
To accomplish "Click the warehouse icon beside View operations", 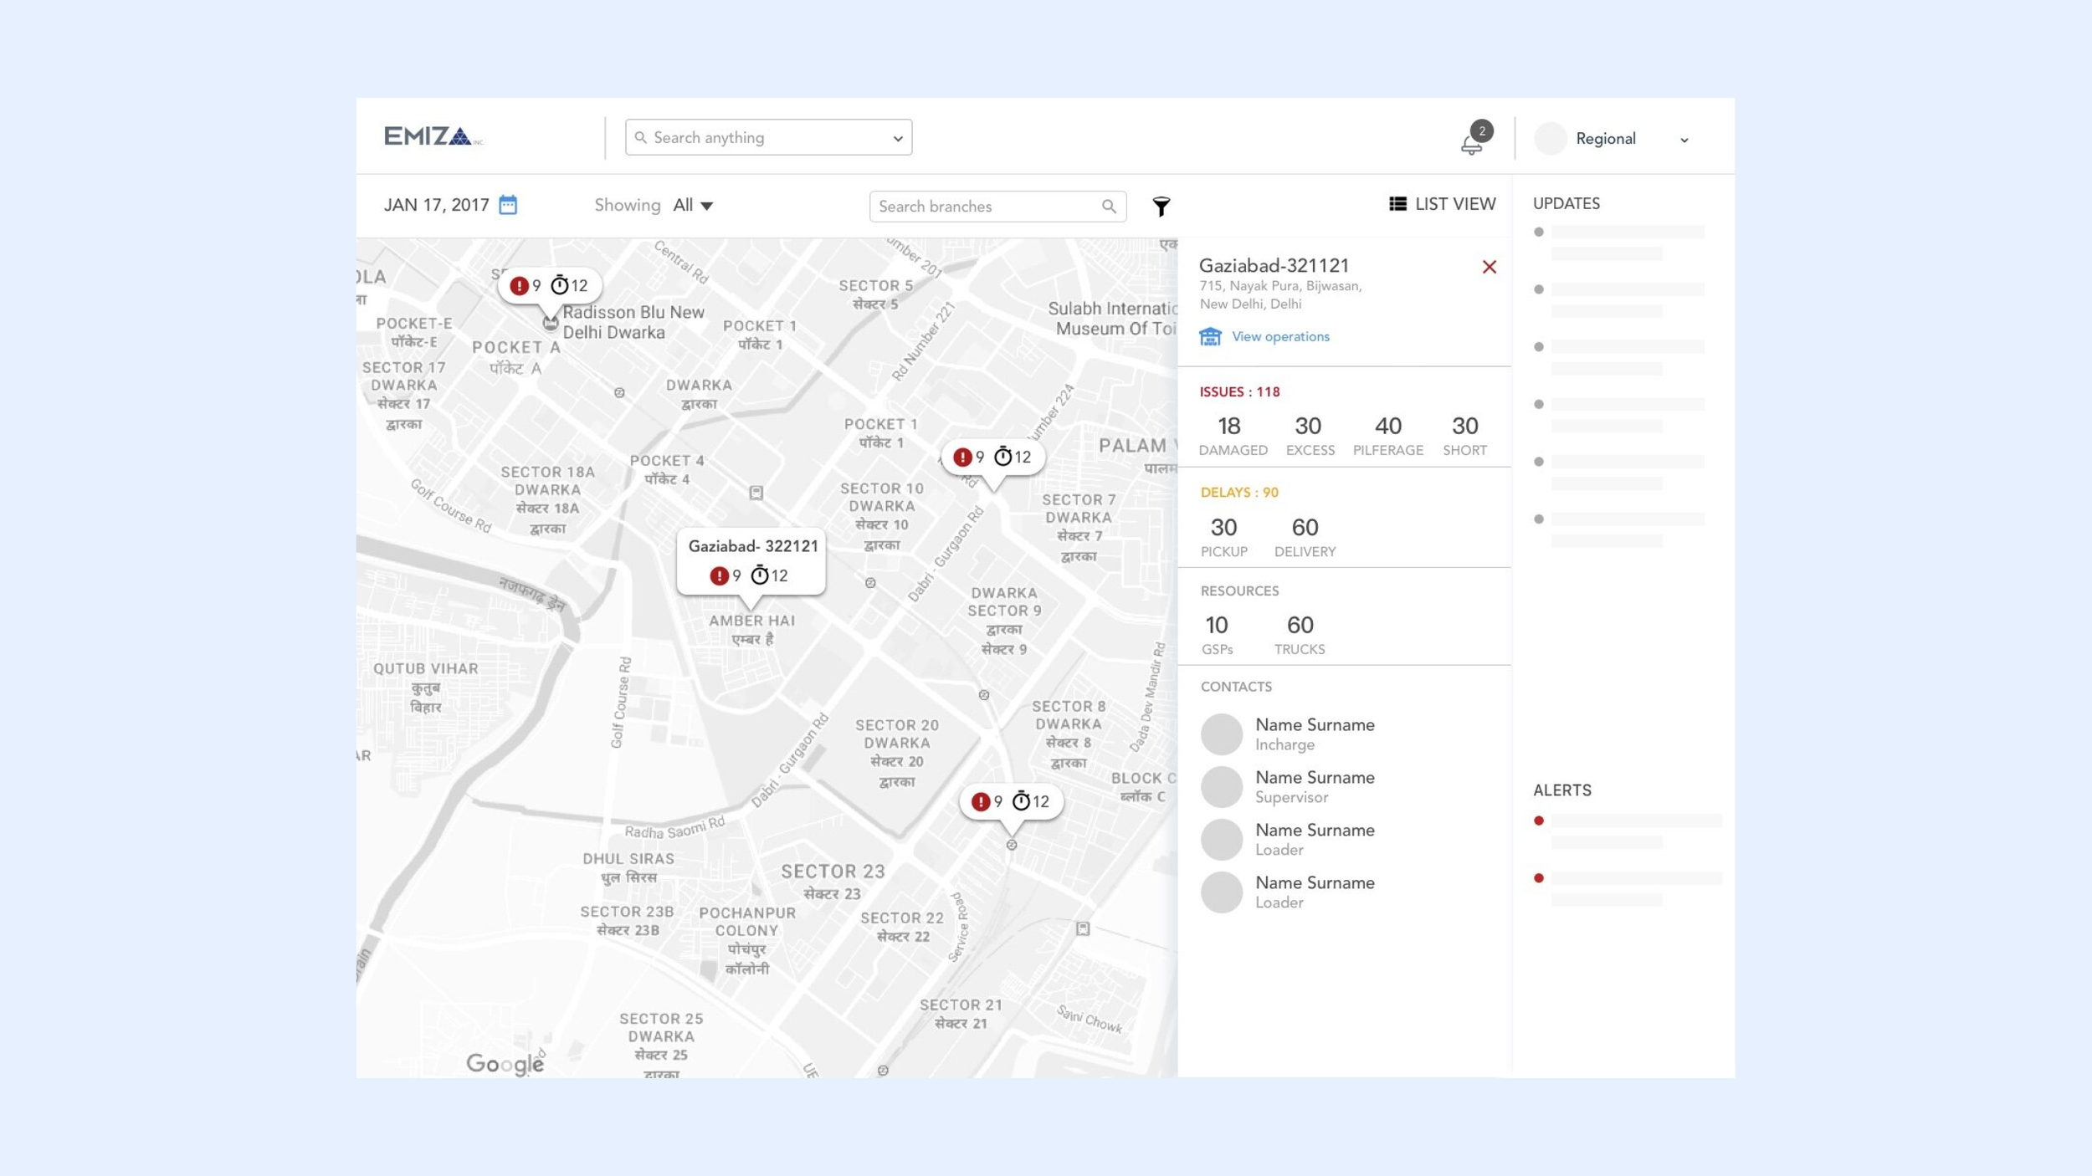I will (1210, 336).
